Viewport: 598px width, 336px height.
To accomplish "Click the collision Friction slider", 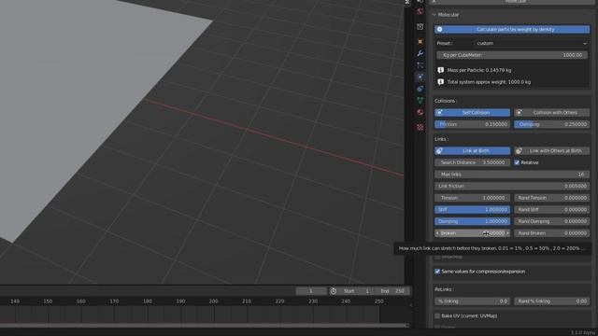I will tap(472, 124).
